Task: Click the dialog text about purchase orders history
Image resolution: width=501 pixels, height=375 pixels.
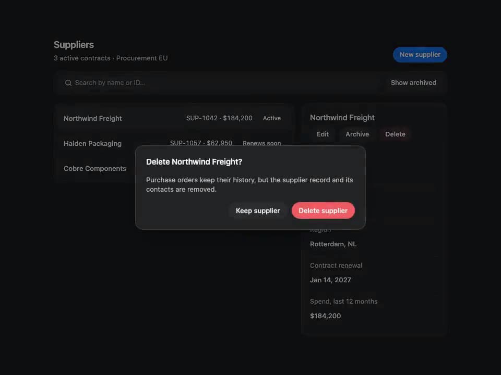Action: [x=249, y=184]
